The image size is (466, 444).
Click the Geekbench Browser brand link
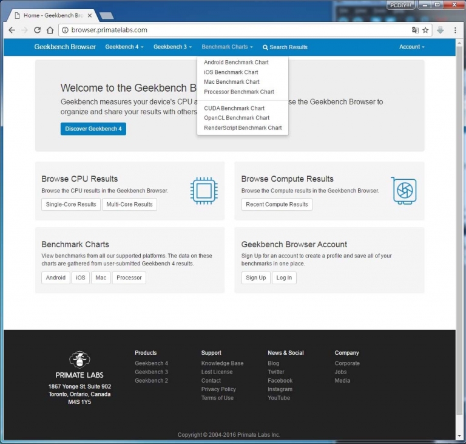pyautogui.click(x=65, y=47)
